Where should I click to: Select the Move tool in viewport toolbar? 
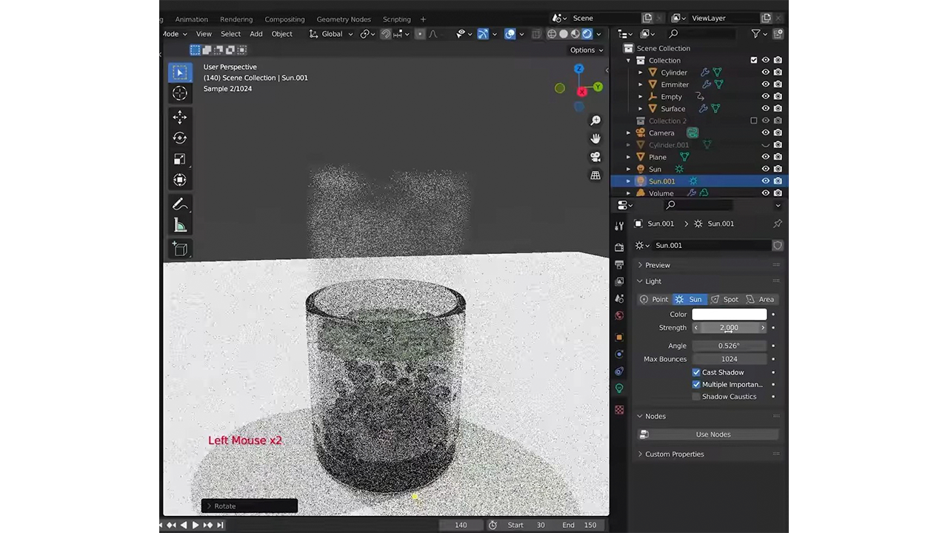coord(180,117)
